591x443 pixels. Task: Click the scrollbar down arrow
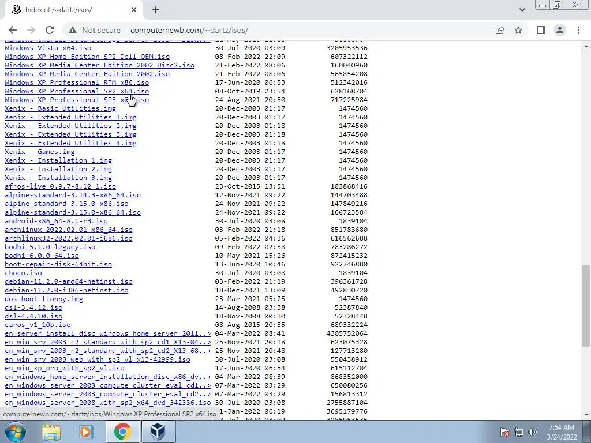(586, 415)
